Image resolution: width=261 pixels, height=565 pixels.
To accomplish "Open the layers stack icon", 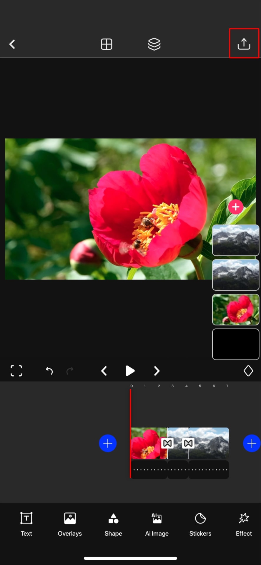I will (154, 44).
